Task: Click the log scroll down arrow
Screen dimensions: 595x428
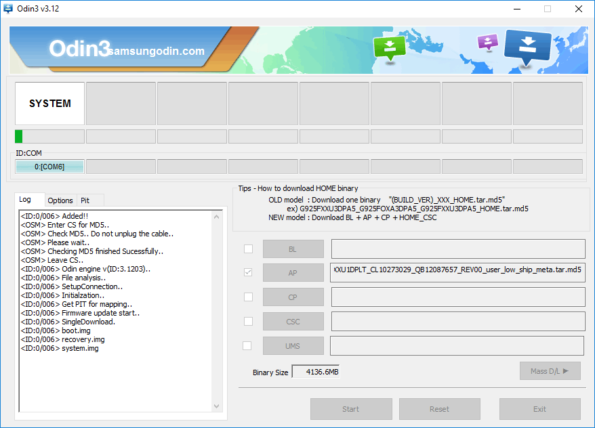Action: tap(216, 406)
